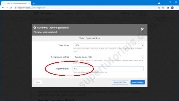Image resolution: width=179 pixels, height=101 pixels.
Task: Bookmark this page with the star icon
Action: 163,8
